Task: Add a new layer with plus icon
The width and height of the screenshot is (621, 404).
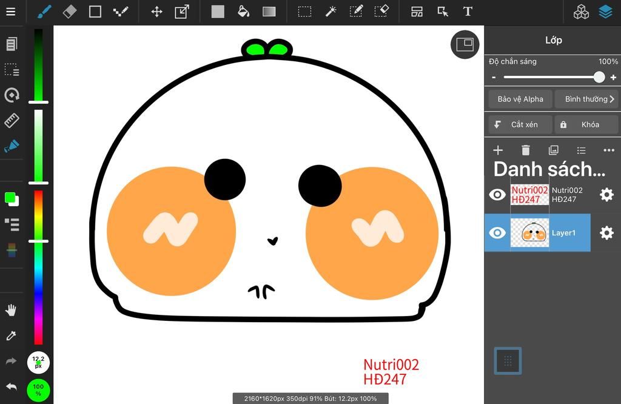Action: click(x=498, y=150)
